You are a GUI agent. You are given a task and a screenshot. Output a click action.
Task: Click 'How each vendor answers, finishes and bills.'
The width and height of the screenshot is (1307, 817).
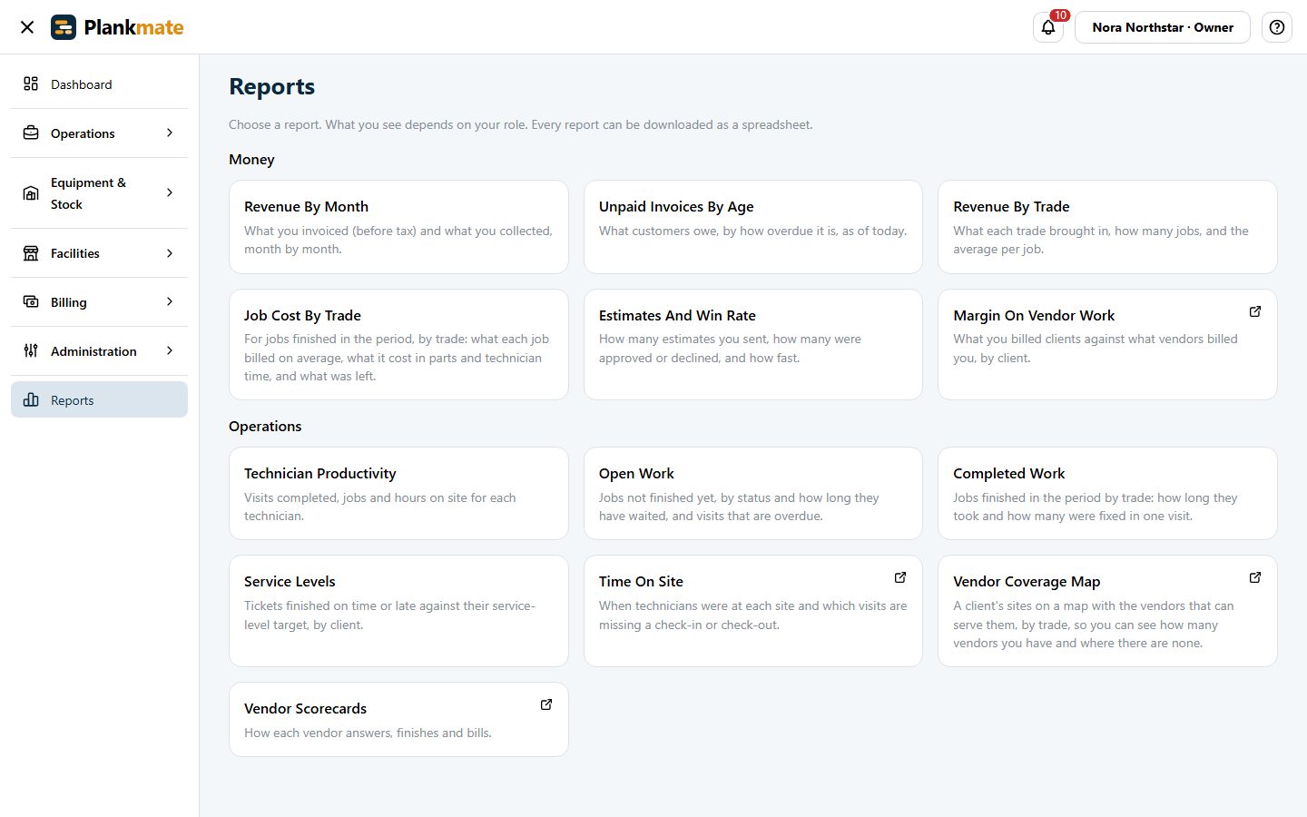368,733
